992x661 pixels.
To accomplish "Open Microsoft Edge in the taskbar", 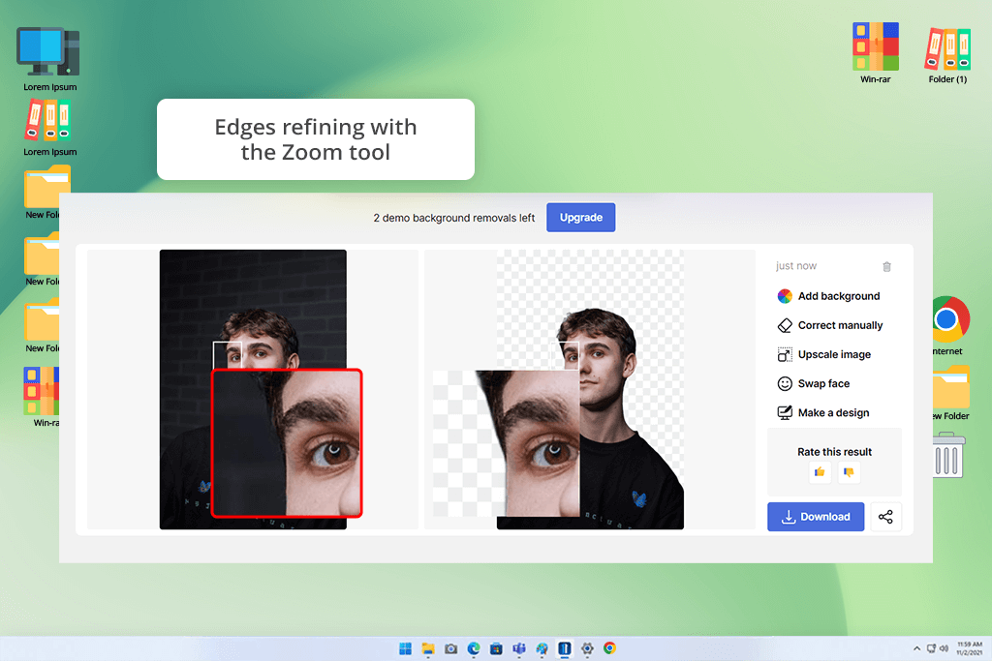I will click(474, 648).
